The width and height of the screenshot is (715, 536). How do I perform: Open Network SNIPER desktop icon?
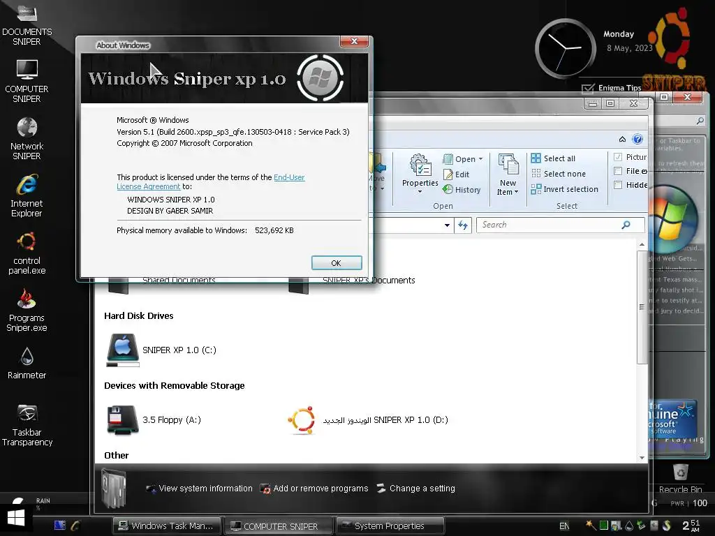click(x=27, y=139)
